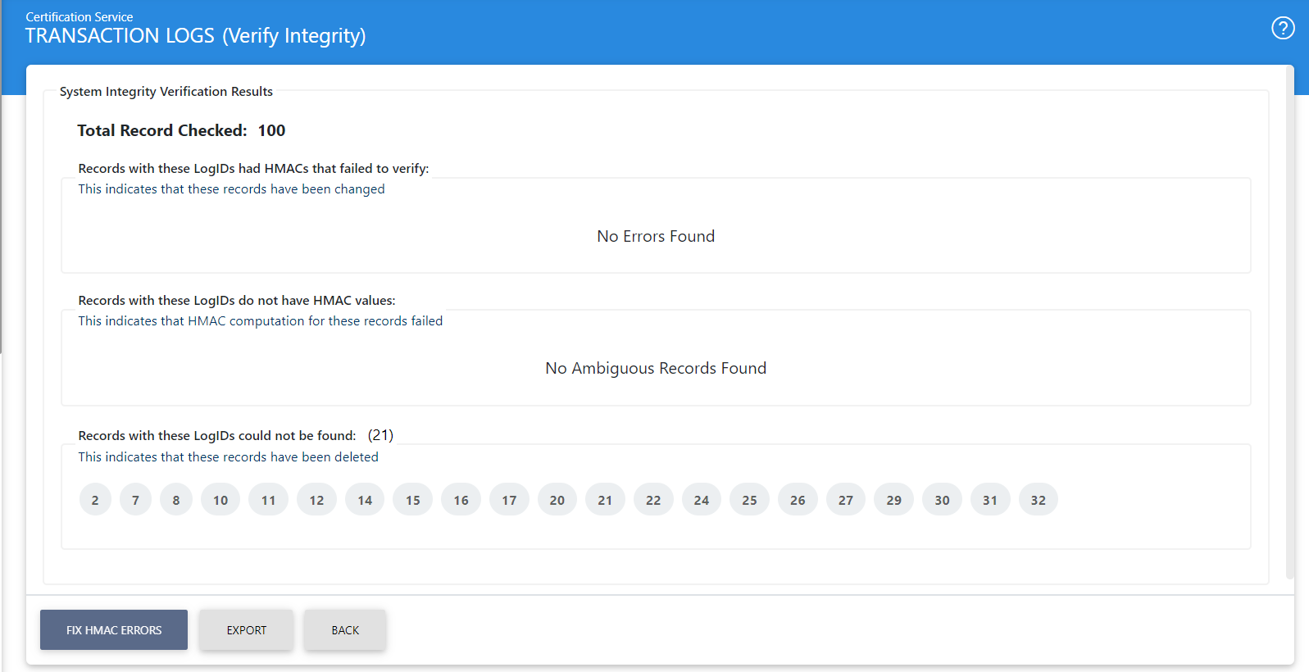
Task: Open the help question mark icon
Action: coord(1283,29)
